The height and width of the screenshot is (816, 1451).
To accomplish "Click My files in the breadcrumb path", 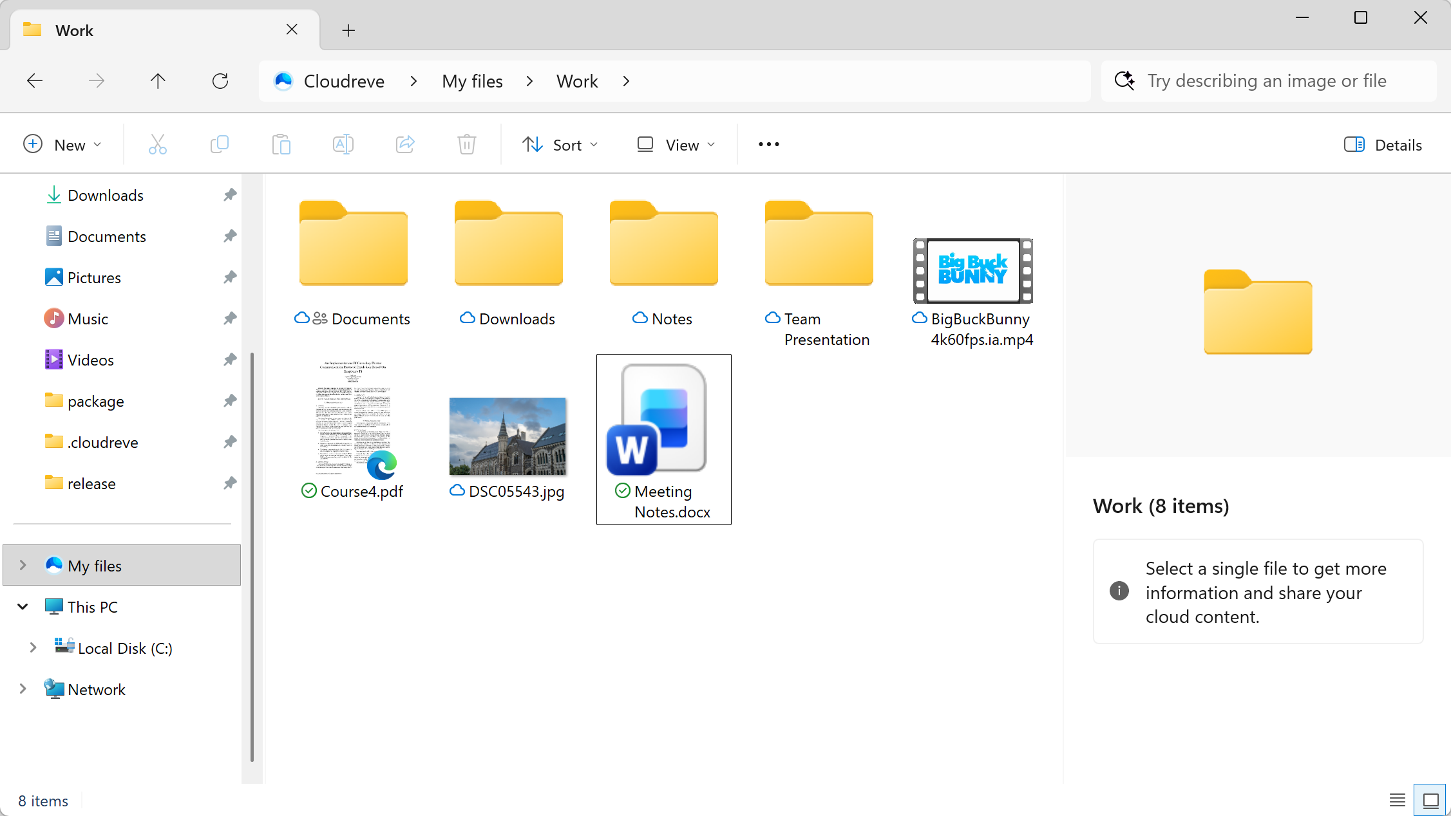I will tap(472, 81).
